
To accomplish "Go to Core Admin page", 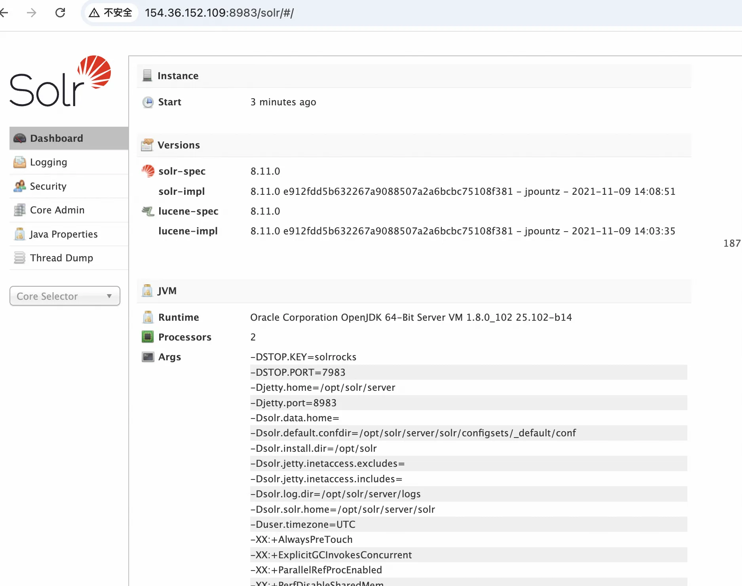I will coord(57,210).
